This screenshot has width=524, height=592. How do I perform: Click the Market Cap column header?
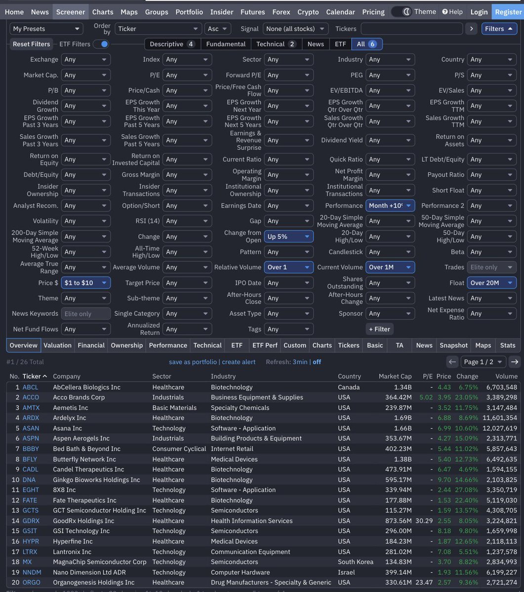tap(395, 376)
